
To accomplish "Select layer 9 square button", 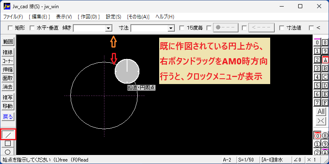I will pos(325,51).
